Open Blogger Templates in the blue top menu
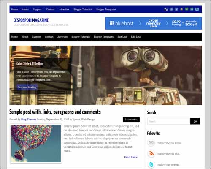Screen dimensions: 211x169 [x=106, y=9]
